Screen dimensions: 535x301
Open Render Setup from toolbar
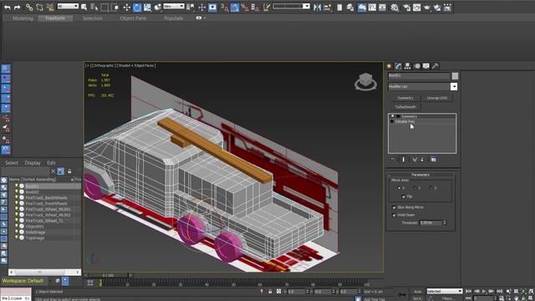coord(406,8)
